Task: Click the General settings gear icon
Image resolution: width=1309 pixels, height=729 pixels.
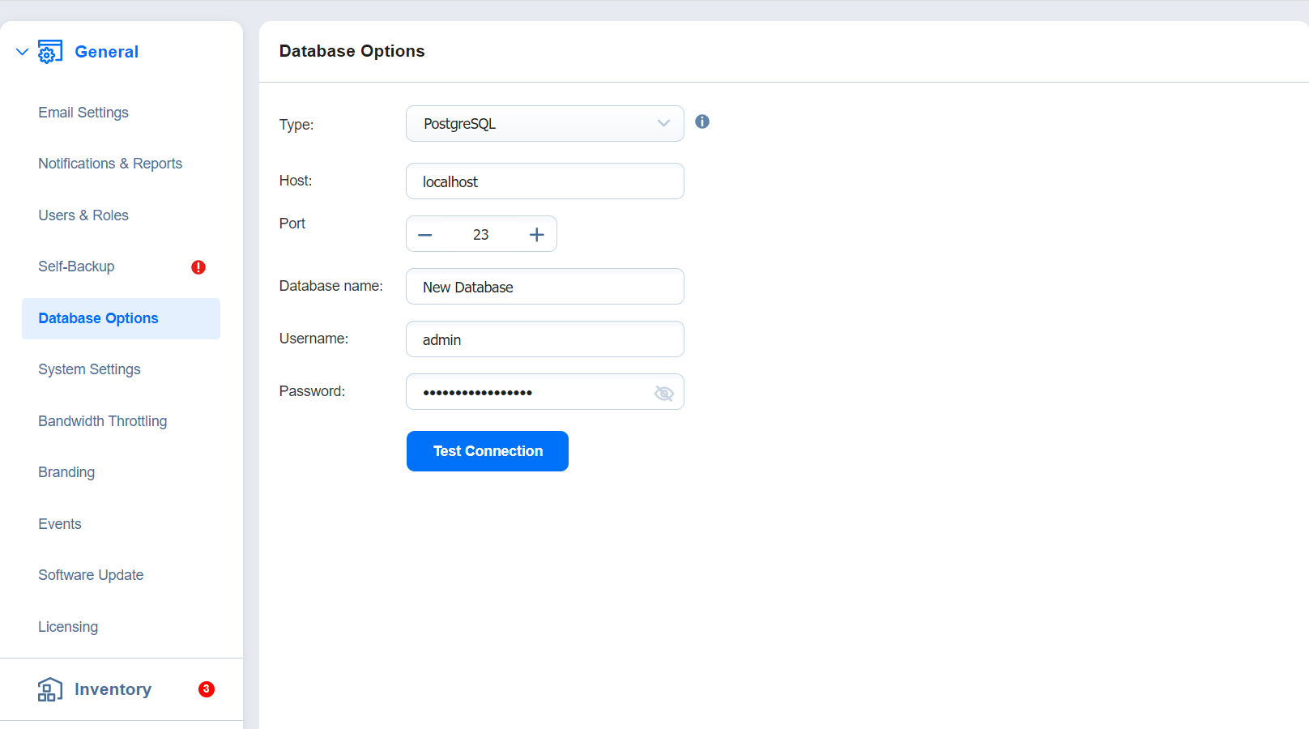Action: 49,52
